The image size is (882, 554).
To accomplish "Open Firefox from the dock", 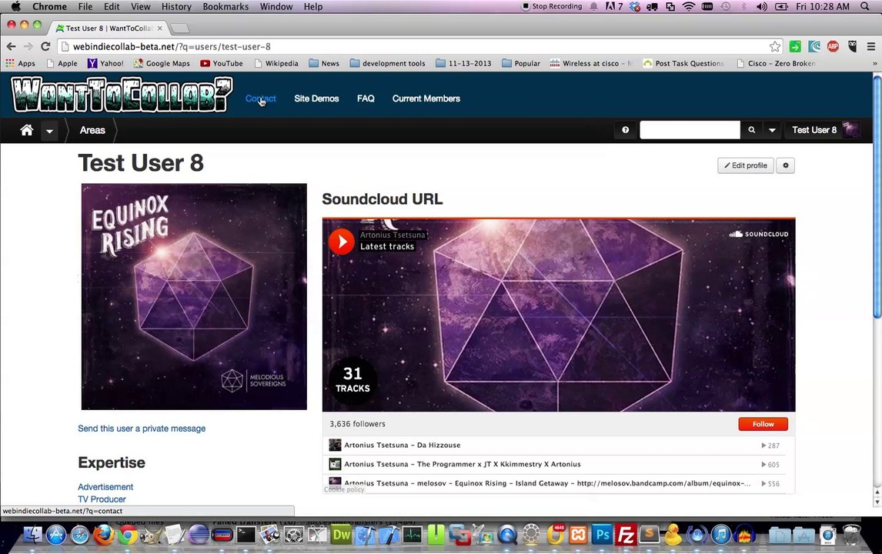I will coord(103,534).
